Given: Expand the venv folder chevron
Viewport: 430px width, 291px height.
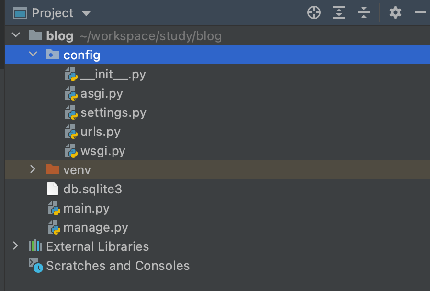Looking at the screenshot, I should click(33, 169).
